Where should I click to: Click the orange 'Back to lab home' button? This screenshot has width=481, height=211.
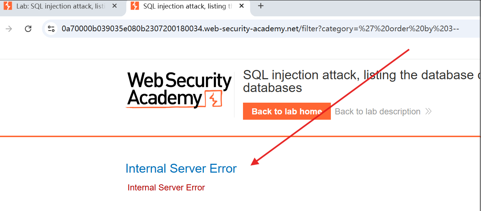287,112
